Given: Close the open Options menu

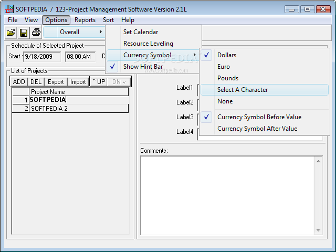Looking at the screenshot, I should tap(56, 20).
